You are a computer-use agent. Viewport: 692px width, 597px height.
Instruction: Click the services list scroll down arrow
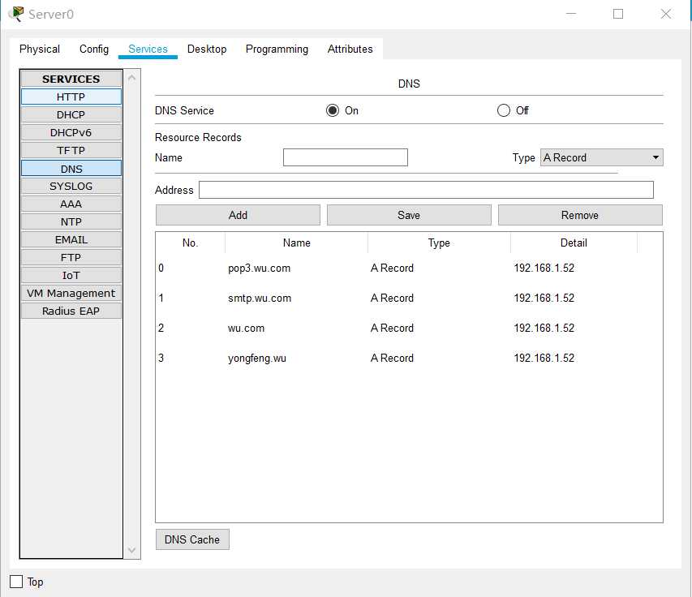pos(131,550)
